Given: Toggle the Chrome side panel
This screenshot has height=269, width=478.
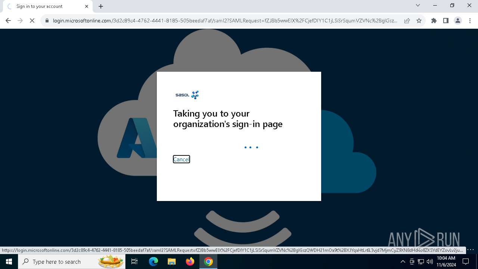Looking at the screenshot, I should click(x=446, y=21).
